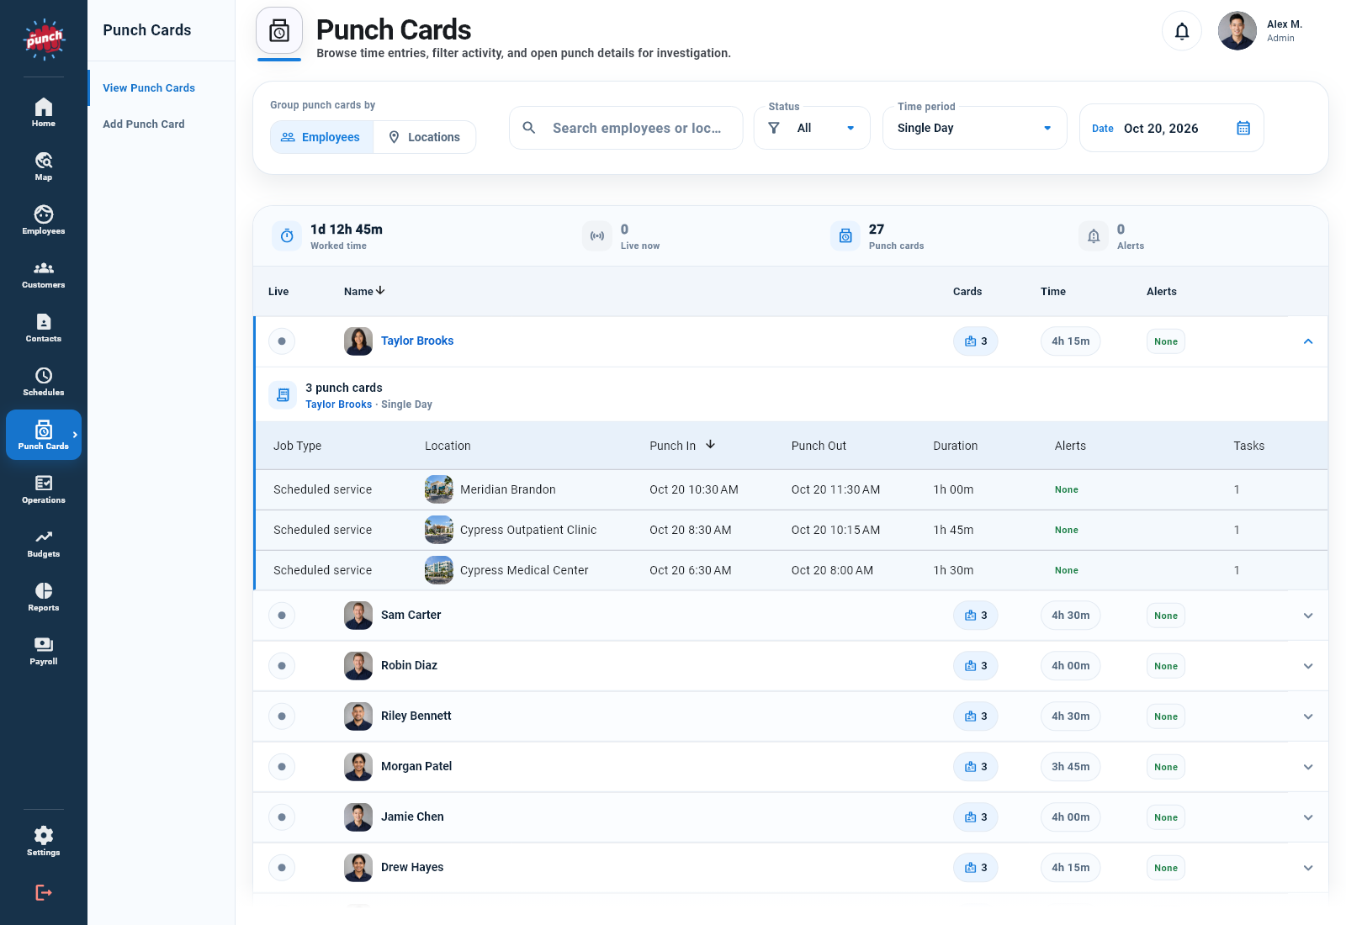Image resolution: width=1346 pixels, height=925 pixels.
Task: Expand Riley Bennett's punch cards
Action: (1308, 716)
